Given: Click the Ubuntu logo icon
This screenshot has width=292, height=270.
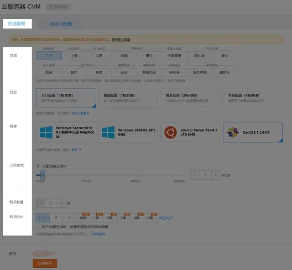Looking at the screenshot, I should (x=170, y=132).
